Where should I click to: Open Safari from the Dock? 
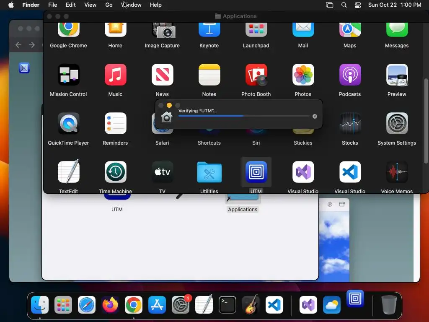[87, 304]
